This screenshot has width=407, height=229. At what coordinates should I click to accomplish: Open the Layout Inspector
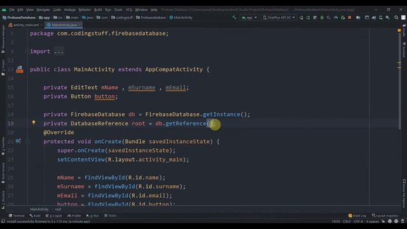(x=385, y=216)
